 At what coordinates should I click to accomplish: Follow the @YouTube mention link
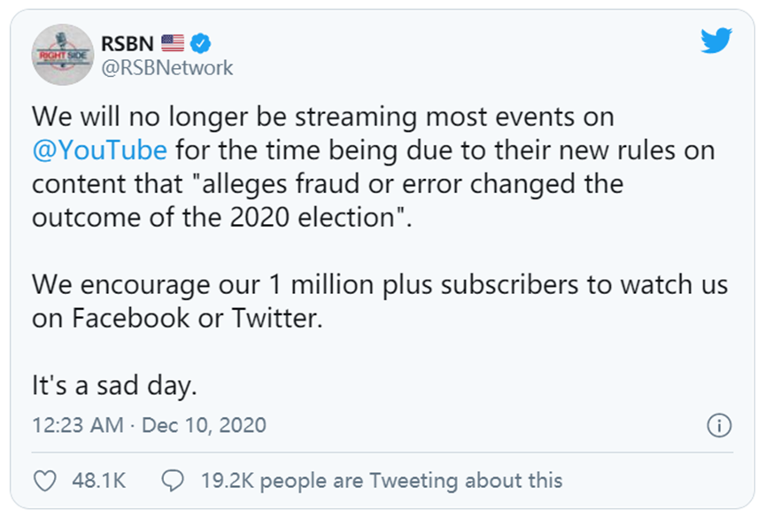coord(100,150)
